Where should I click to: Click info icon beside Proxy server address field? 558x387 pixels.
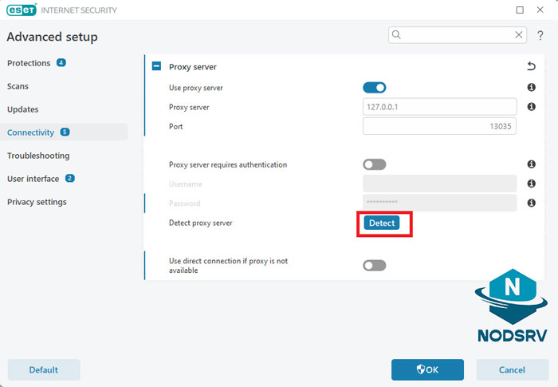(x=531, y=107)
